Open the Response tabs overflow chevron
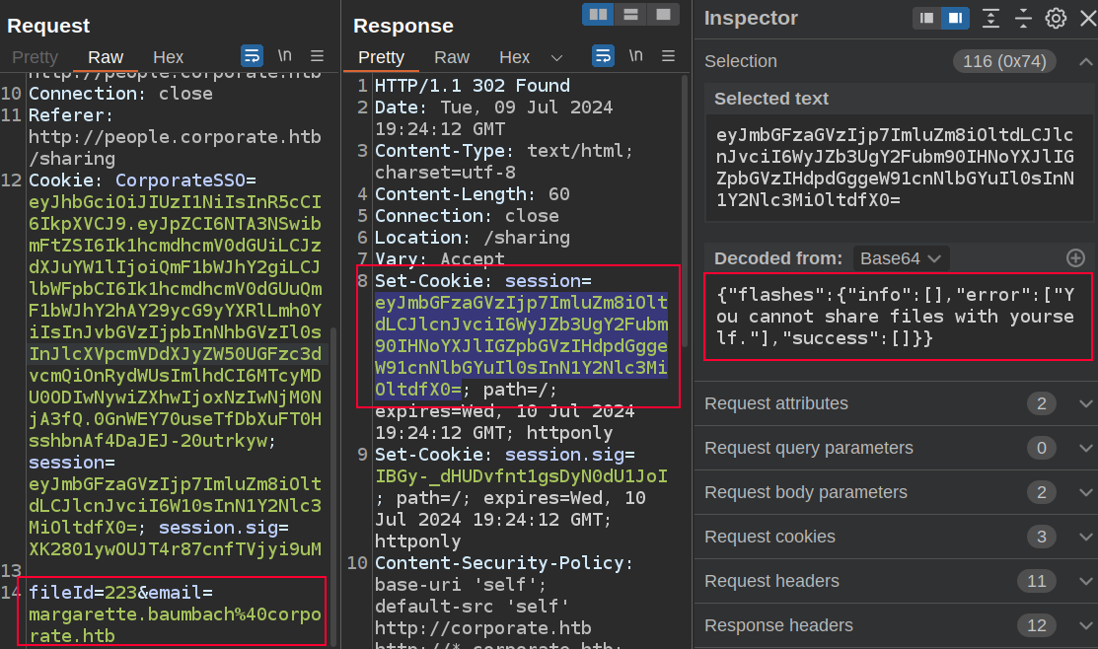Viewport: 1098px width, 649px height. click(x=556, y=57)
